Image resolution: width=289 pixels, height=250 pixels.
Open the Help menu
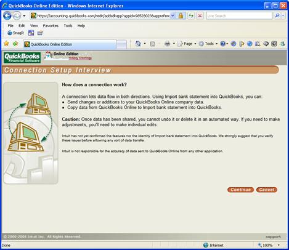point(81,26)
